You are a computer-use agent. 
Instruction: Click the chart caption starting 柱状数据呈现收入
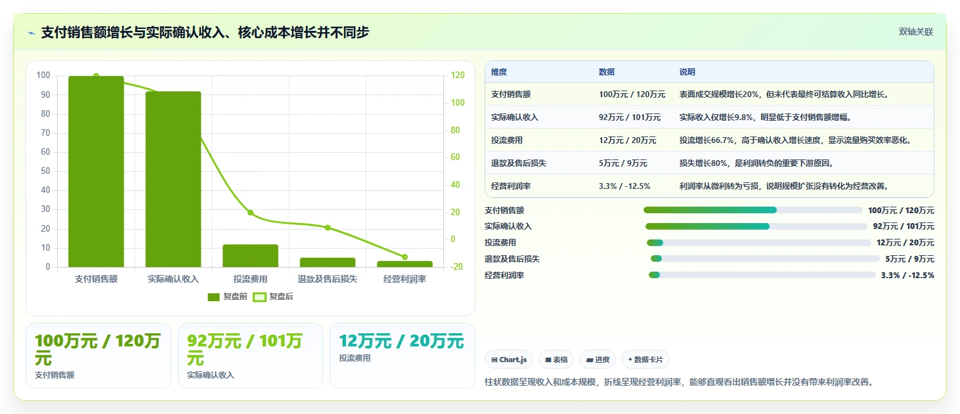[x=679, y=382]
